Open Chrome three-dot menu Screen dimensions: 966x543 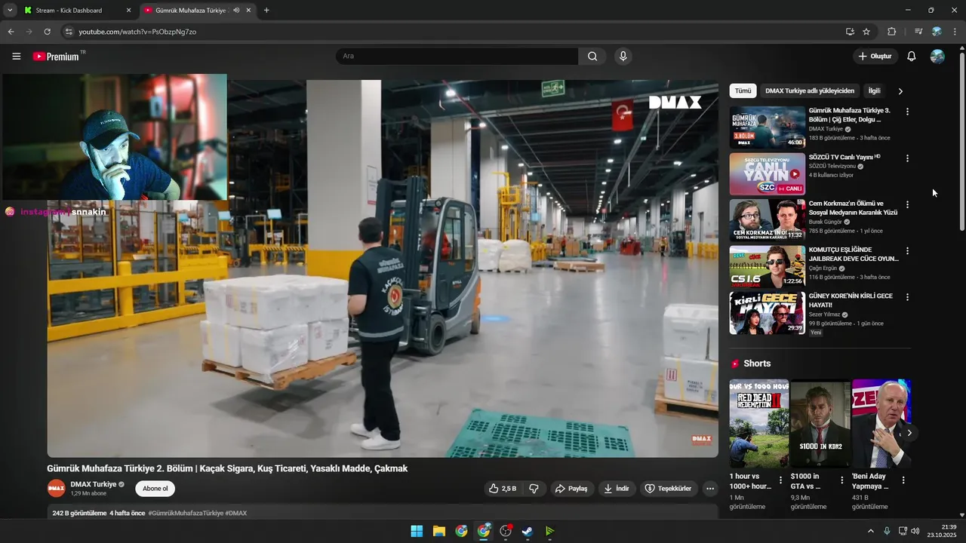tap(955, 32)
